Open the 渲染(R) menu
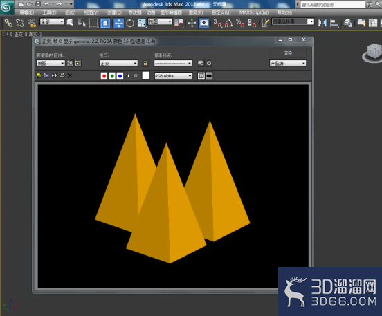This screenshot has height=316, width=382. [x=196, y=12]
